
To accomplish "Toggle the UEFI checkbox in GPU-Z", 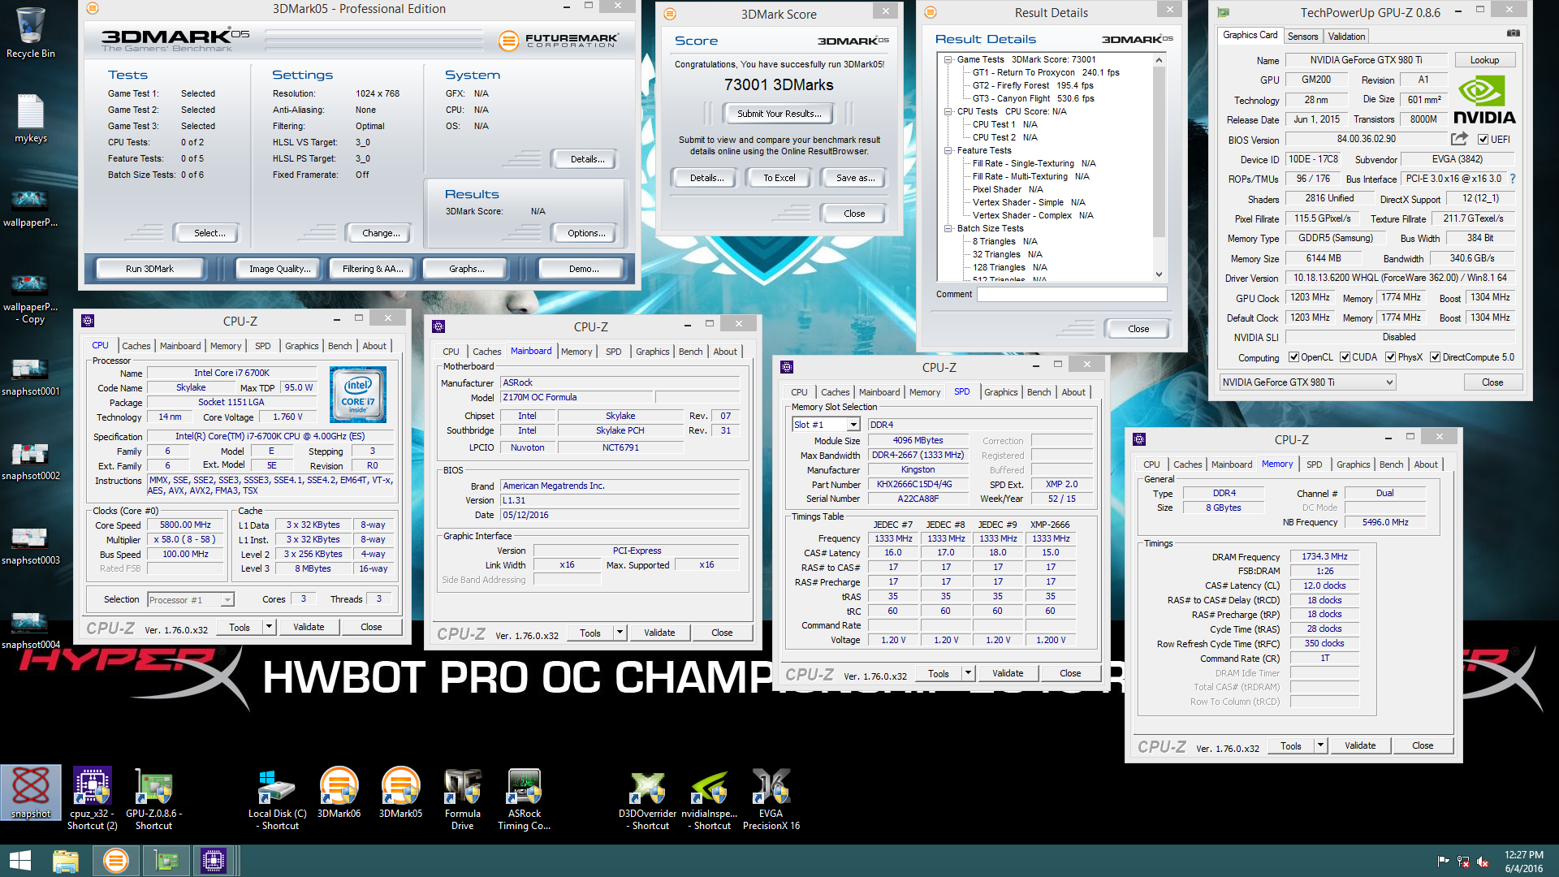I will tap(1483, 140).
